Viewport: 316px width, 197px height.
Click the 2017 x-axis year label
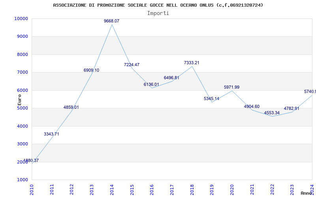click(x=172, y=190)
